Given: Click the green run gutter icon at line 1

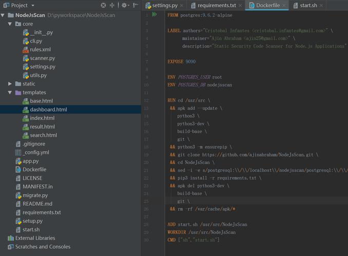Looking at the screenshot, I should point(154,15).
